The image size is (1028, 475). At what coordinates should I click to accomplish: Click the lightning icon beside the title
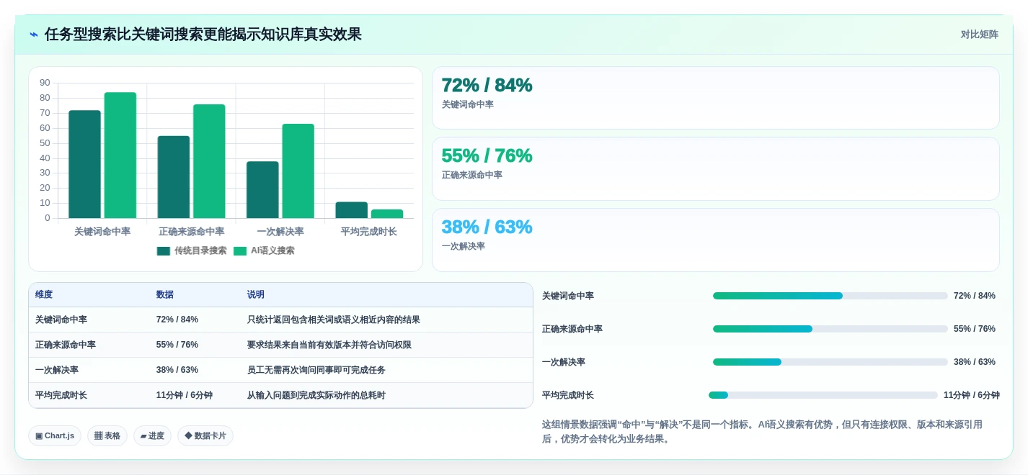point(34,35)
